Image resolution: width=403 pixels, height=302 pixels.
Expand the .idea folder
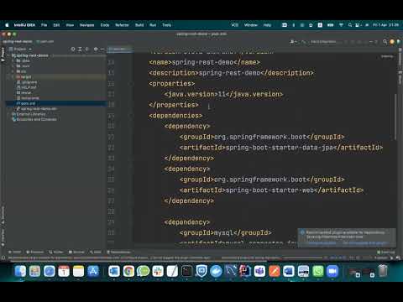[13, 60]
